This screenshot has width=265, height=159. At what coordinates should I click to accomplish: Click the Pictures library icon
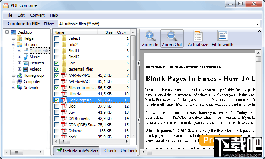click(x=26, y=63)
